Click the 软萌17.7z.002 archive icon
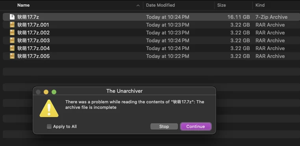 [x=12, y=32]
